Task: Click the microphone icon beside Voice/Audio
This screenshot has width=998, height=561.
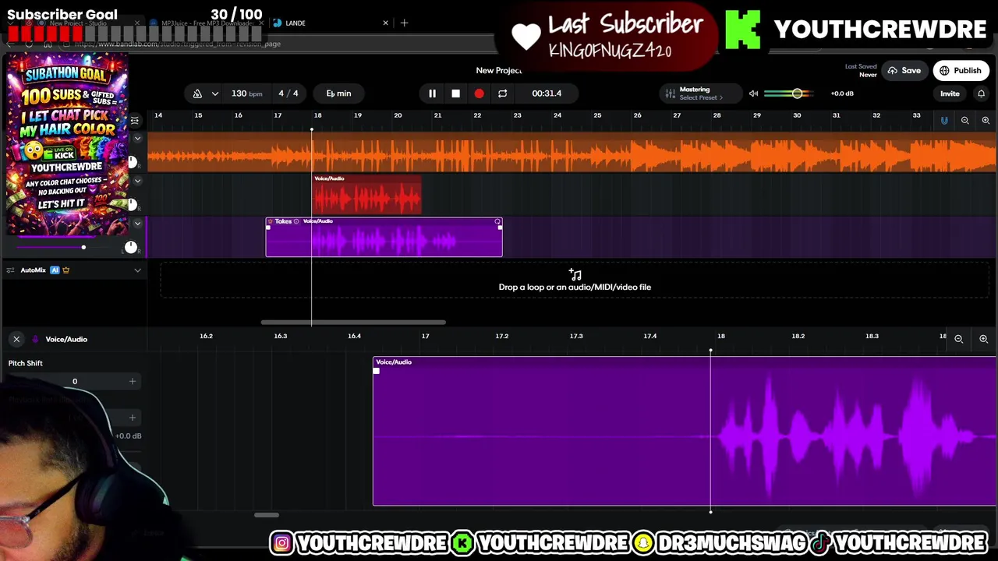Action: (34, 339)
